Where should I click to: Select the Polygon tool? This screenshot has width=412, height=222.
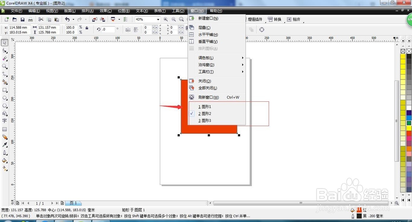[x=5, y=105]
